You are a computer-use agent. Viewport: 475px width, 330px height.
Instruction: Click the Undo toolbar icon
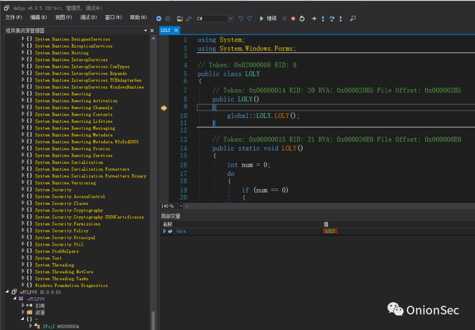241,18
